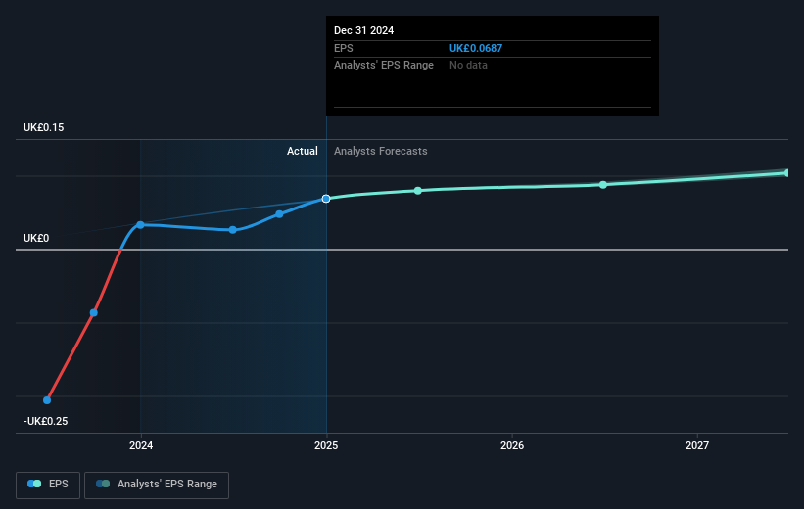Click the UK£0 y-axis label
The width and height of the screenshot is (804, 509).
tap(36, 239)
